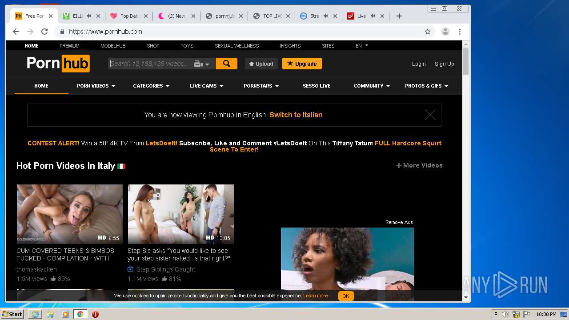Open File Explorer from the taskbar

pos(50,314)
